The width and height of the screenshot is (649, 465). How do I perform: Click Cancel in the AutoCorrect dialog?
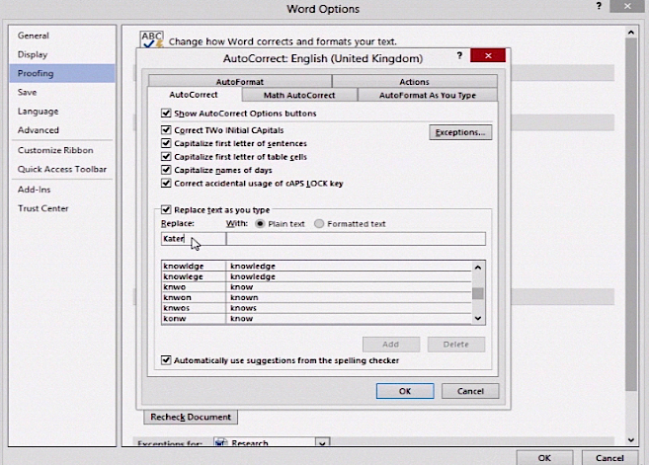[470, 391]
